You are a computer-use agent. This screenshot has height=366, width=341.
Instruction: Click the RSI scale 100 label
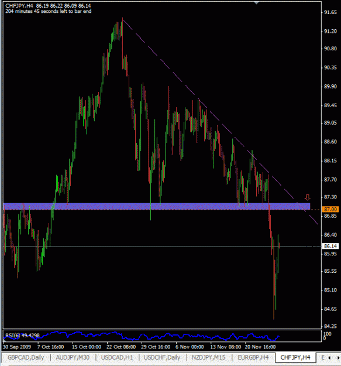pos(328,334)
